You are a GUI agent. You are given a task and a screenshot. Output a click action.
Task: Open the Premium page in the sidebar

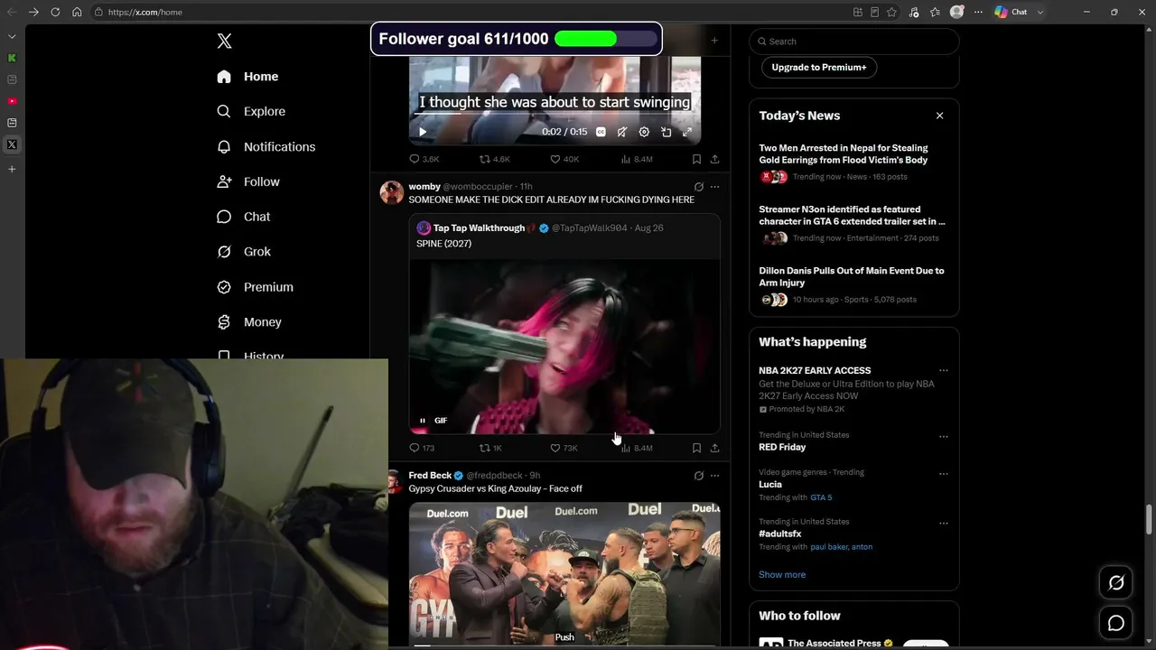[255, 287]
